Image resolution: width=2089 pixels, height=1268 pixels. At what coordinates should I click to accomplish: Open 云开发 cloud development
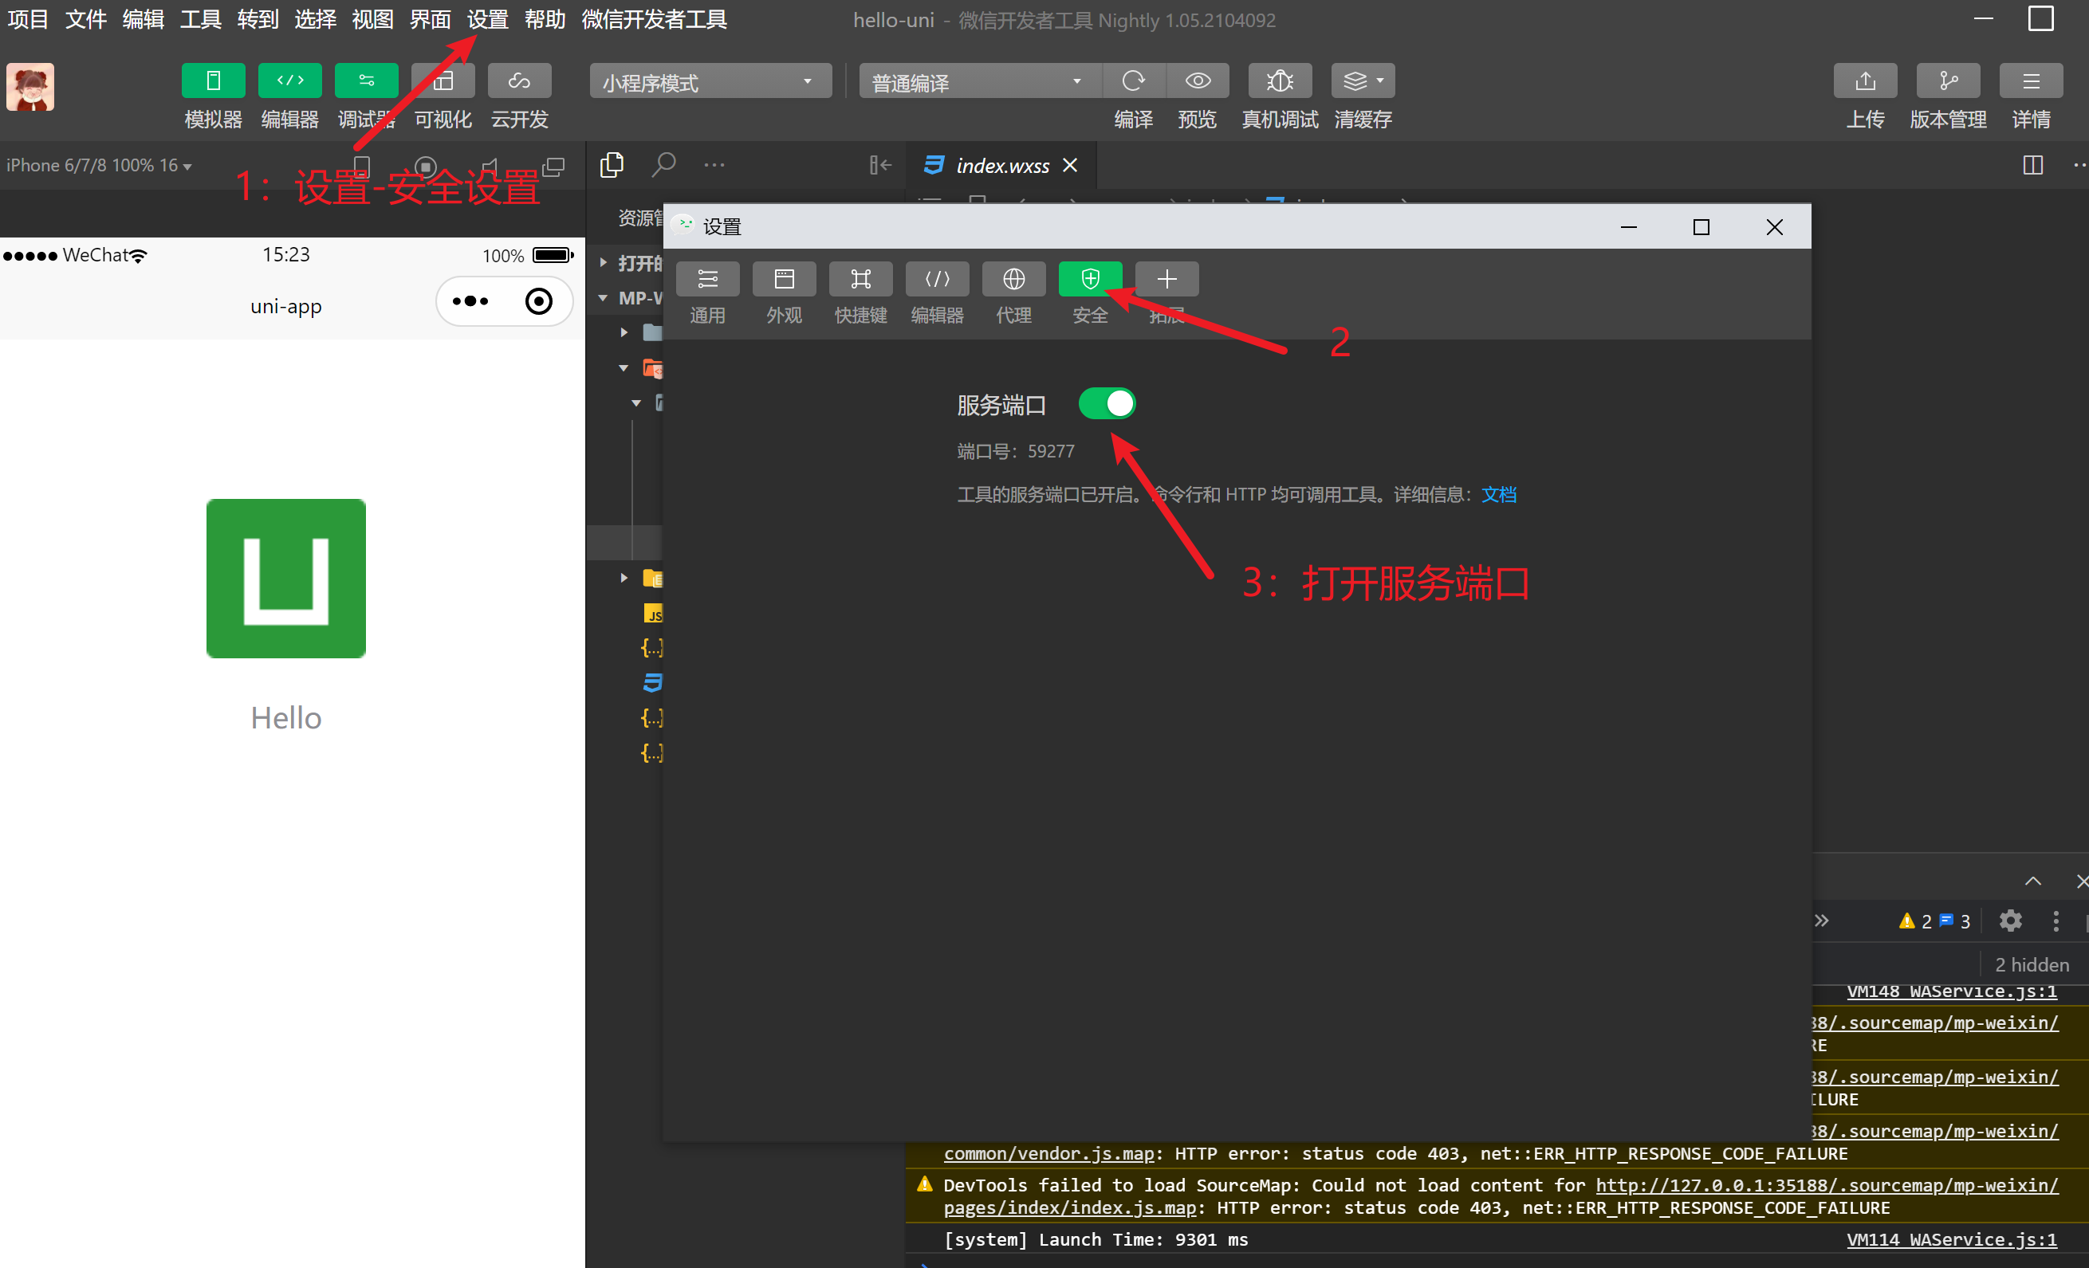[520, 80]
